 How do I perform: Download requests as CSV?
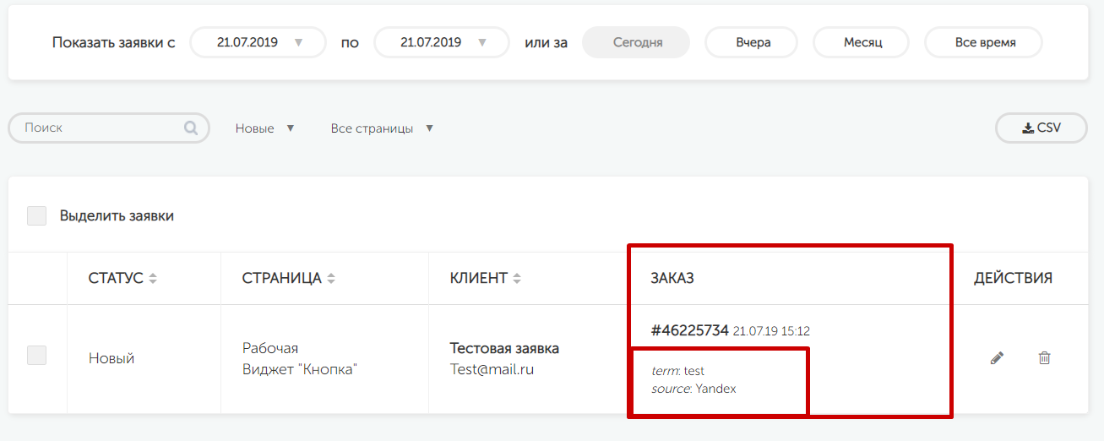pos(1041,128)
